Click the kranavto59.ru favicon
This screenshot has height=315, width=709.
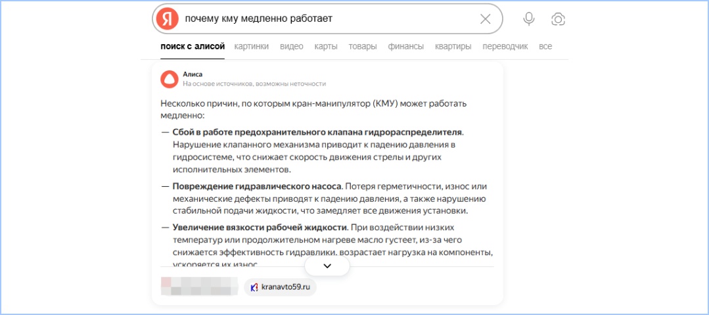(x=254, y=287)
